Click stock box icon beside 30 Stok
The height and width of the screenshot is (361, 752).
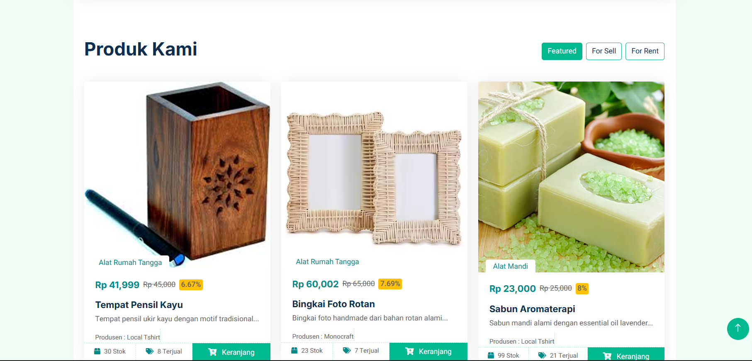point(97,351)
